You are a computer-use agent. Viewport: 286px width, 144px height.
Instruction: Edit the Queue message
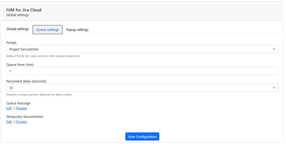pyautogui.click(x=9, y=108)
